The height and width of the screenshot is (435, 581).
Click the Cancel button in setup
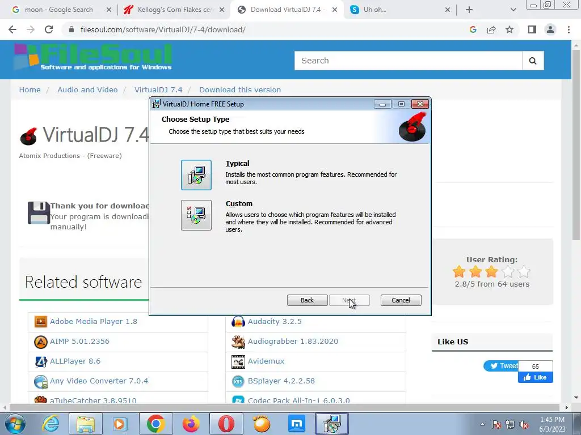(x=401, y=300)
